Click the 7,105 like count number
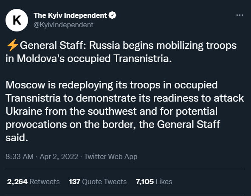Screen dimensions: 251x196 pos(145,182)
